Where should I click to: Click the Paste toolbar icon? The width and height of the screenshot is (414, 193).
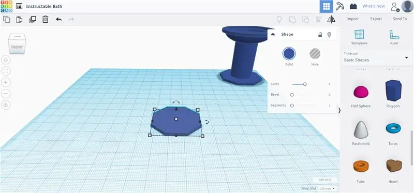[19, 19]
